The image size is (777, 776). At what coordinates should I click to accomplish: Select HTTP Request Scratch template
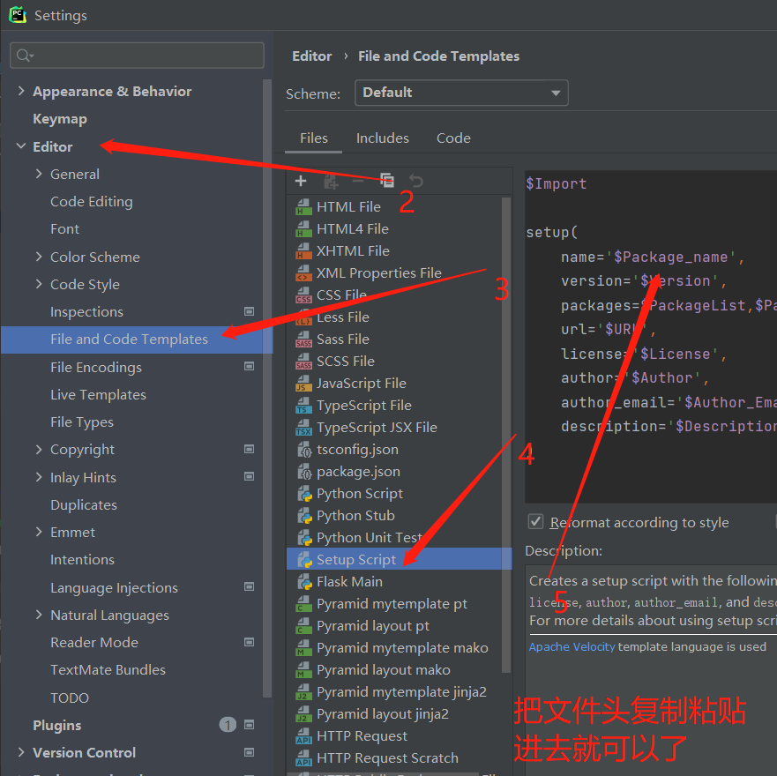[387, 758]
